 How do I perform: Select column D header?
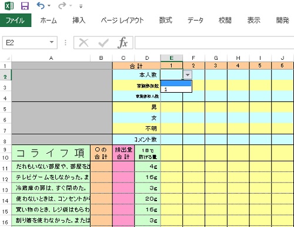(x=147, y=58)
